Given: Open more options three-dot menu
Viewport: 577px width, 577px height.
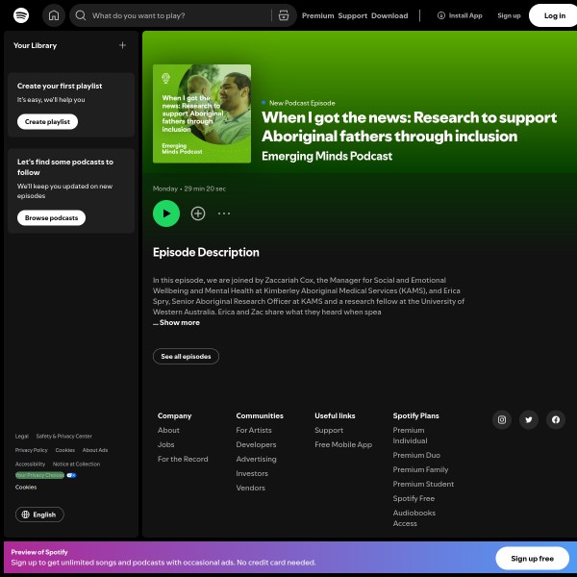Looking at the screenshot, I should [224, 213].
